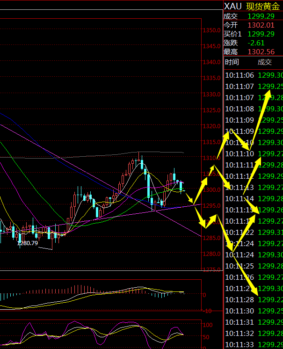The image size is (283, 349).
Task: Select the 时间 column header
Action: click(232, 62)
